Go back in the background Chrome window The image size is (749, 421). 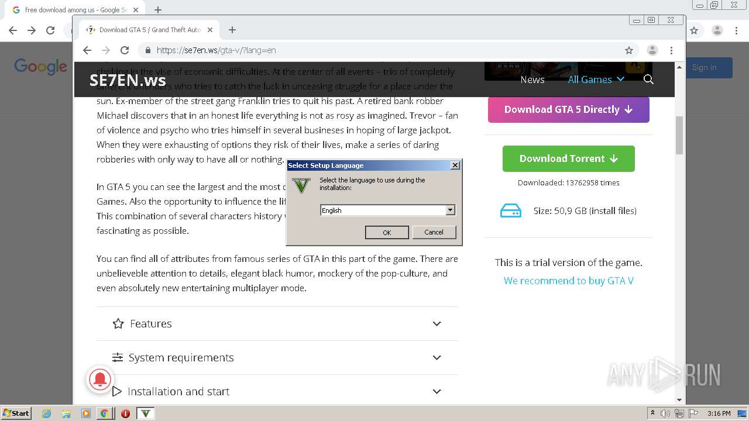coord(13,30)
